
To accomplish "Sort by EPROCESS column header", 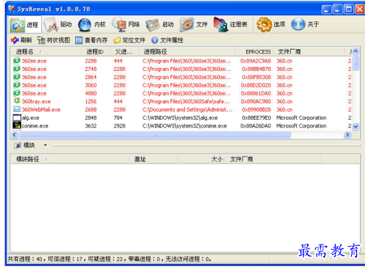I will coord(254,52).
